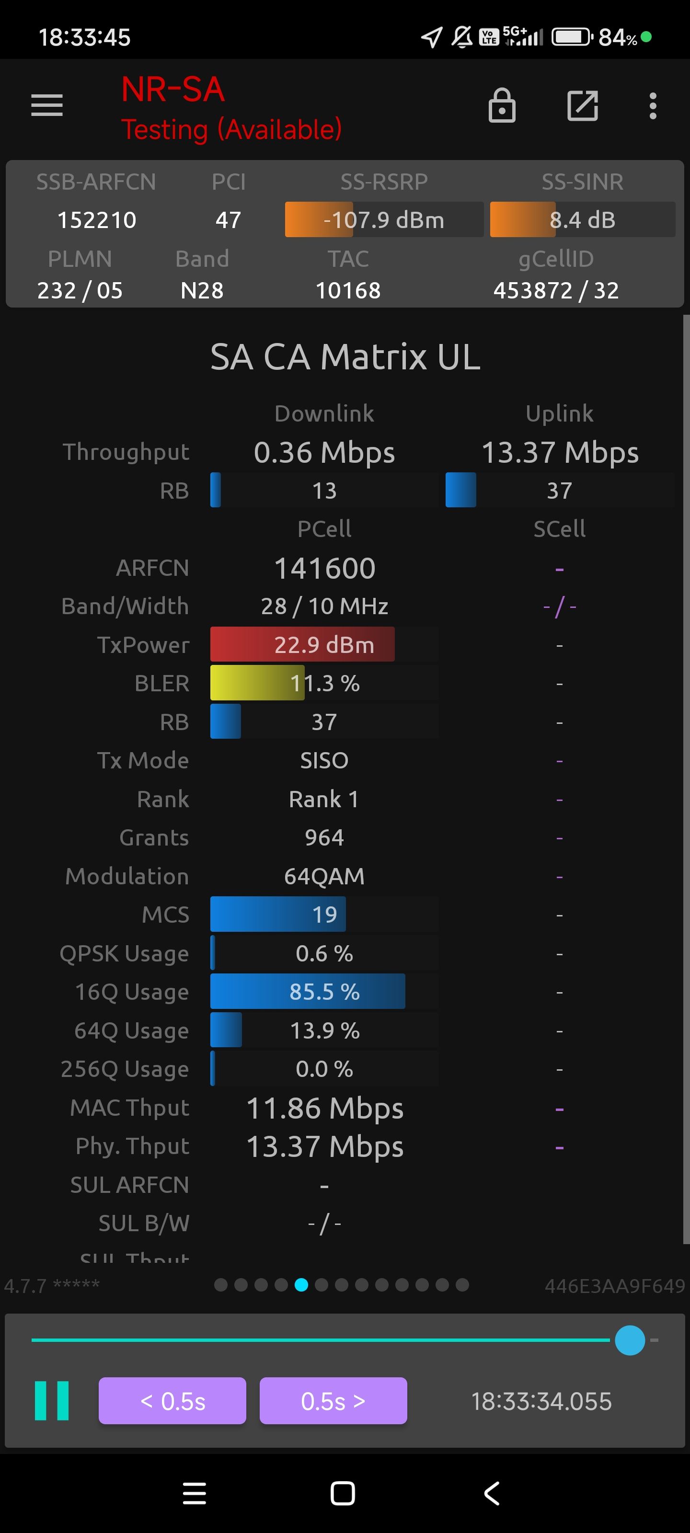Screen dimensions: 690x1533
Task: Click the playback timeline slider handle
Action: pyautogui.click(x=629, y=1340)
